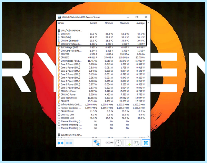Click the 110.981 A maximum EDC value

point(124,57)
